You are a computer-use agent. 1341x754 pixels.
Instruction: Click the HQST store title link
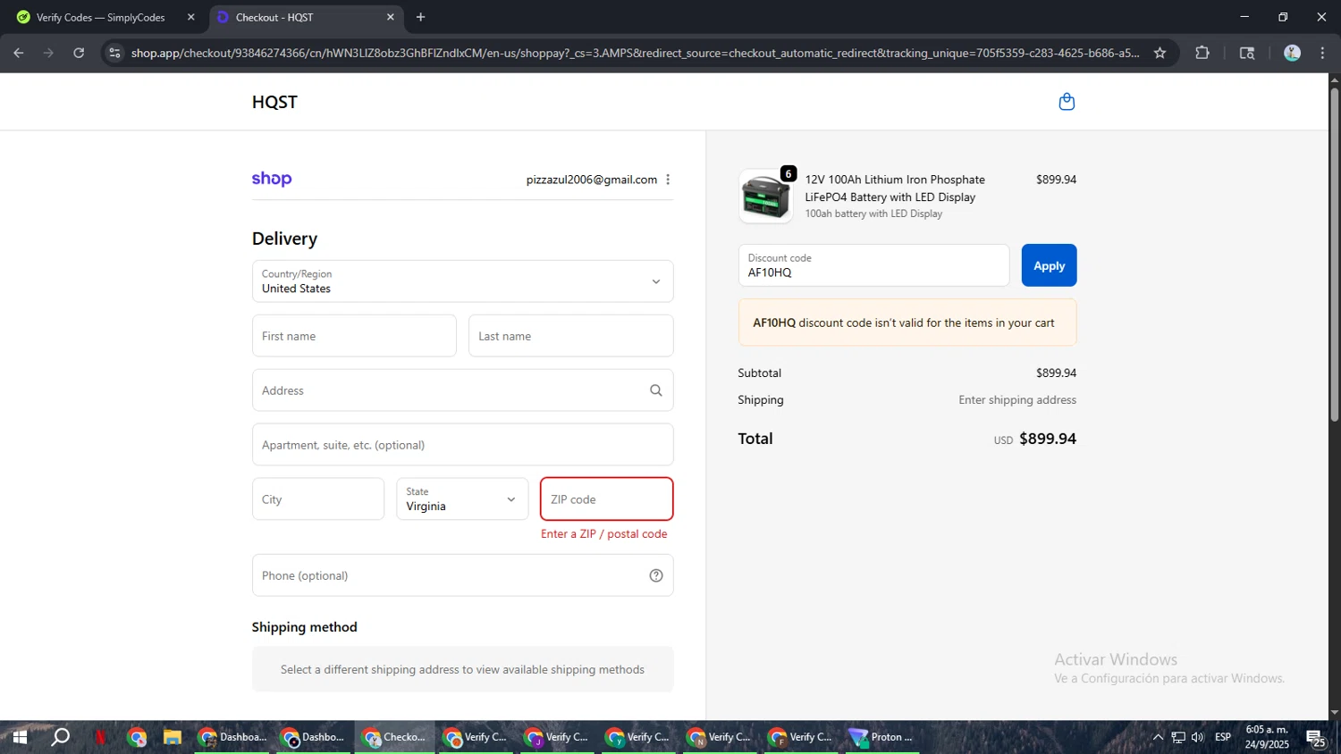(x=274, y=102)
